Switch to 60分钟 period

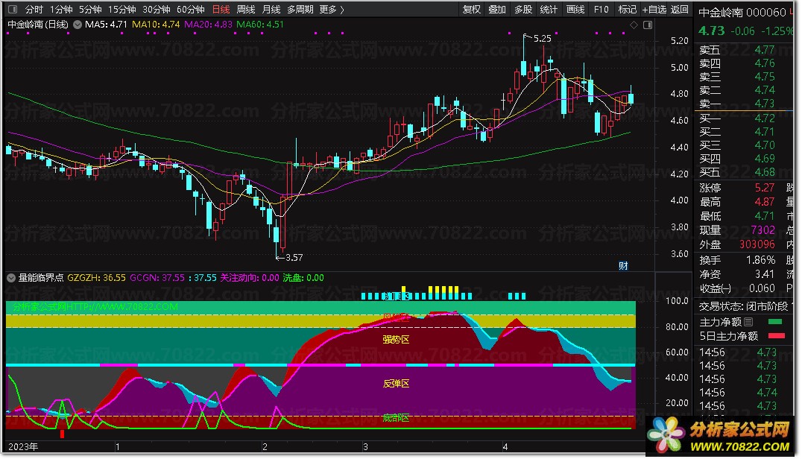point(190,9)
